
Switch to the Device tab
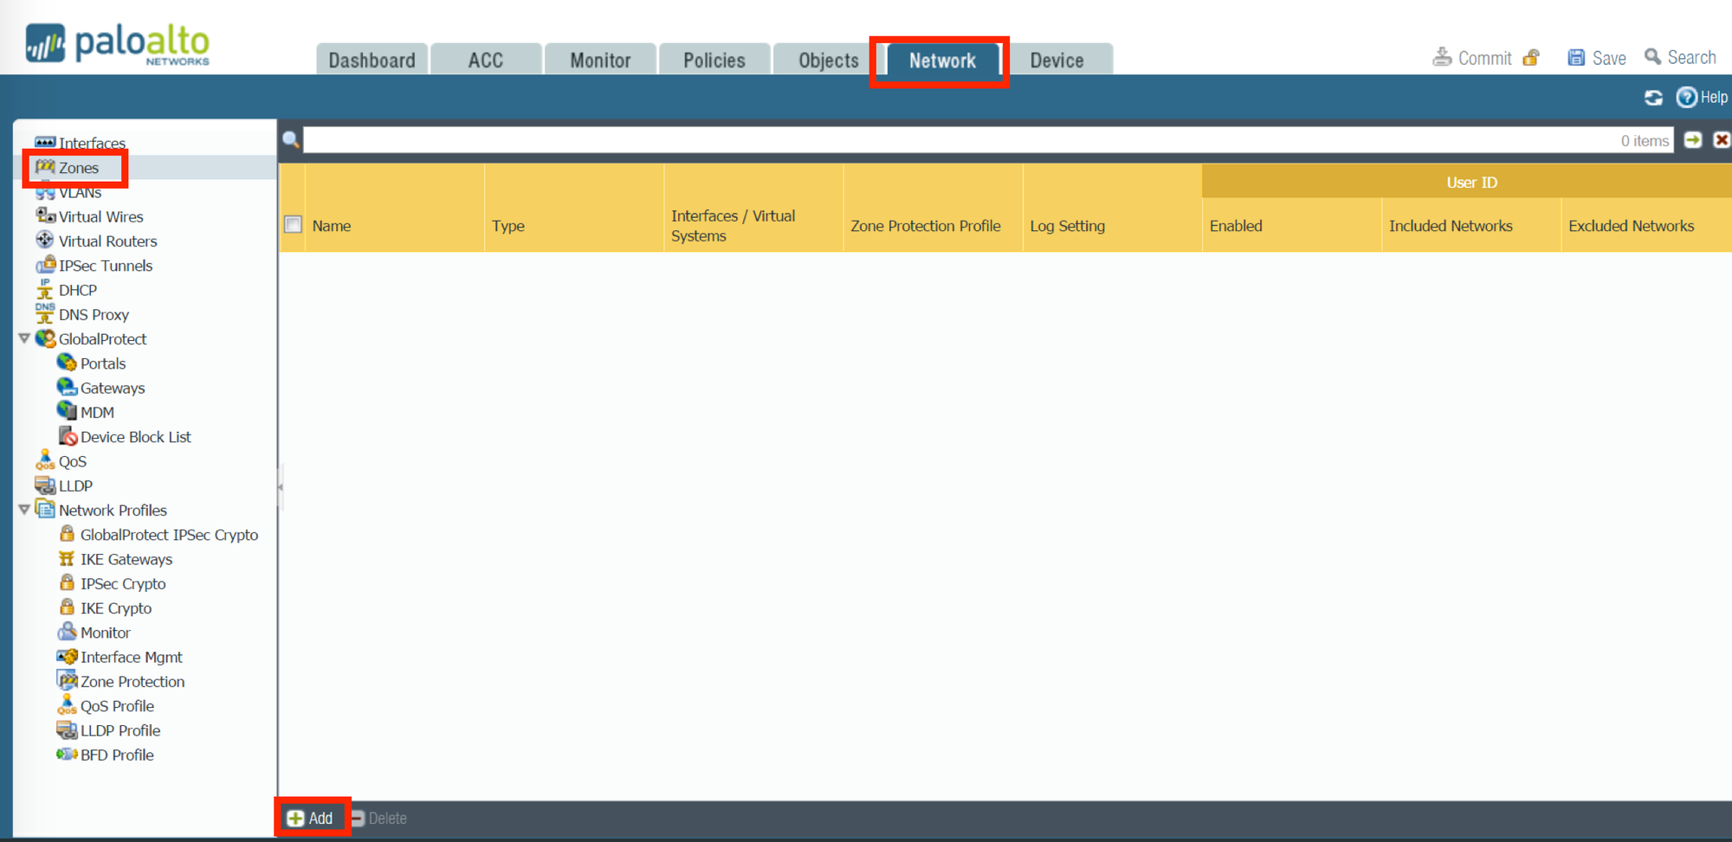click(x=1056, y=61)
